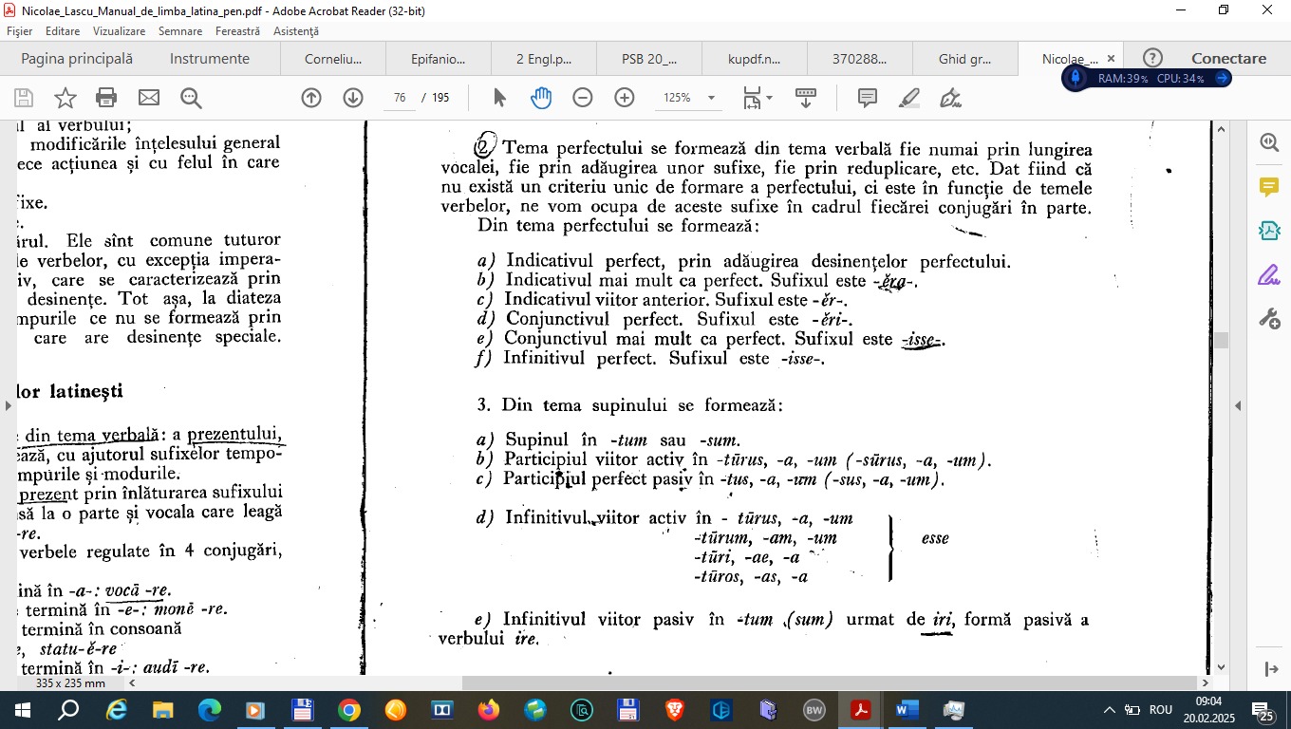The width and height of the screenshot is (1291, 729).
Task: Open the Ghid gr... document tab
Action: pyautogui.click(x=965, y=59)
